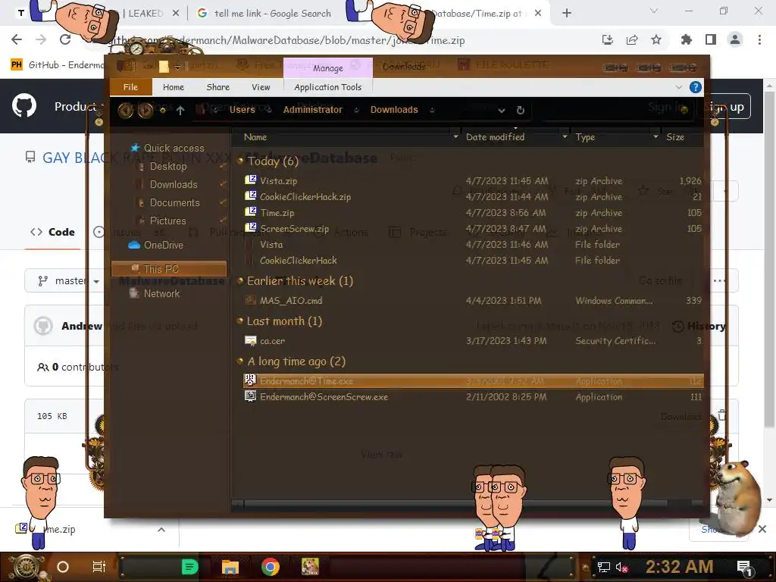Open the green app on taskbar
Screen dimensions: 776x582
pos(189,567)
